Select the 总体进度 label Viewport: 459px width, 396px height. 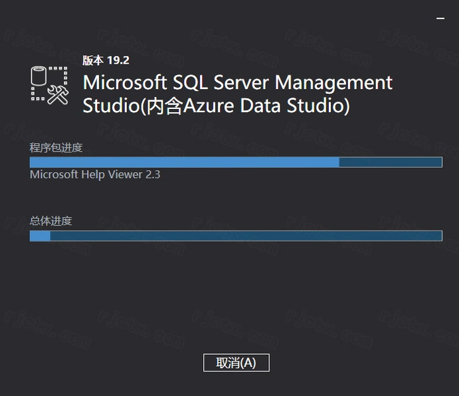50,221
